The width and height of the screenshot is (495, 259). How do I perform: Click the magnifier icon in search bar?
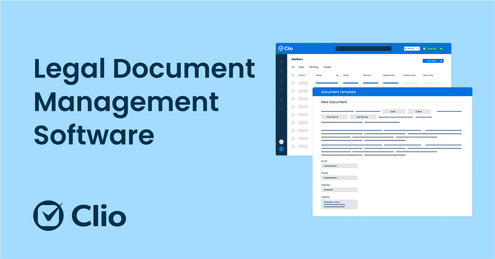point(338,49)
